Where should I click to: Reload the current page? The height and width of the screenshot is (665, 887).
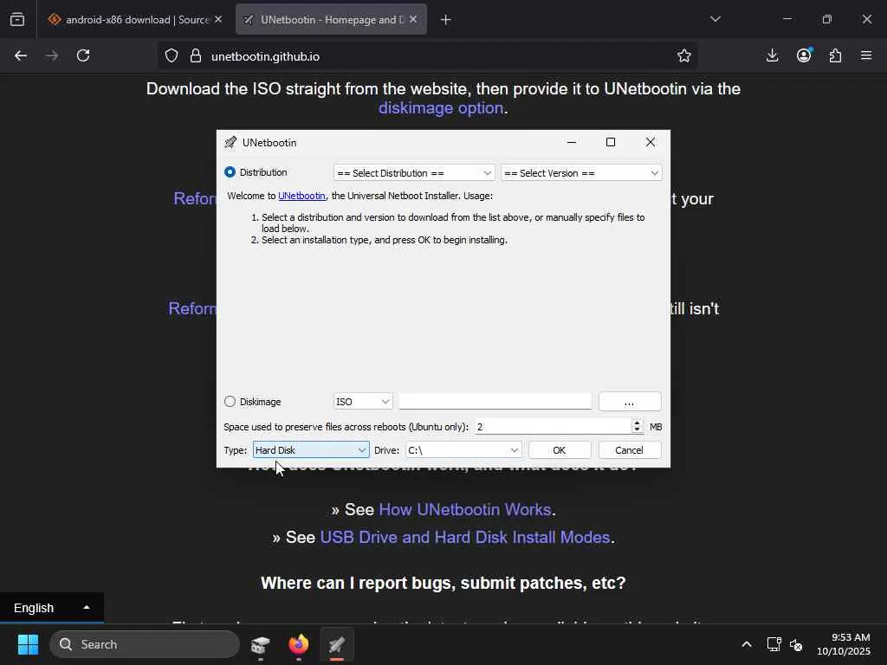84,55
